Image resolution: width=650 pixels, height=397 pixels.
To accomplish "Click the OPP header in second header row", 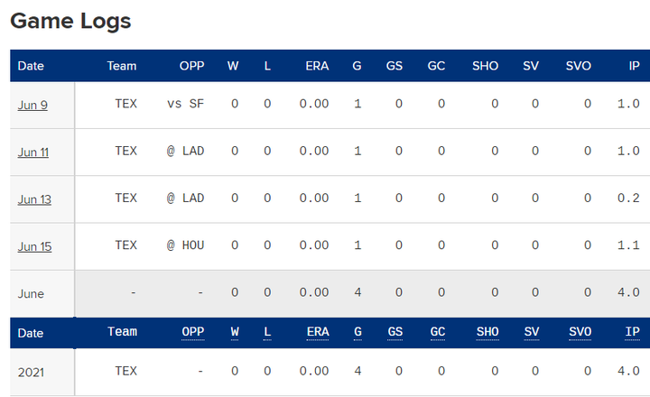I will 193,332.
